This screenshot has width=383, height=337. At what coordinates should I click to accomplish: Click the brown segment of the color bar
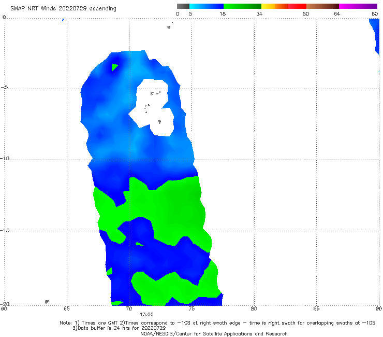(322, 6)
